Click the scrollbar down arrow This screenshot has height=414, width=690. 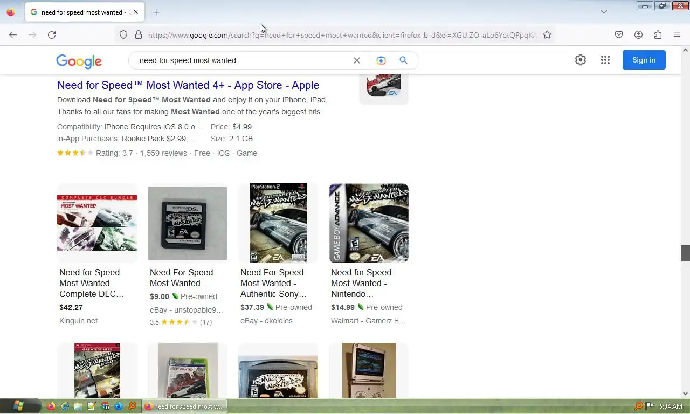(685, 394)
